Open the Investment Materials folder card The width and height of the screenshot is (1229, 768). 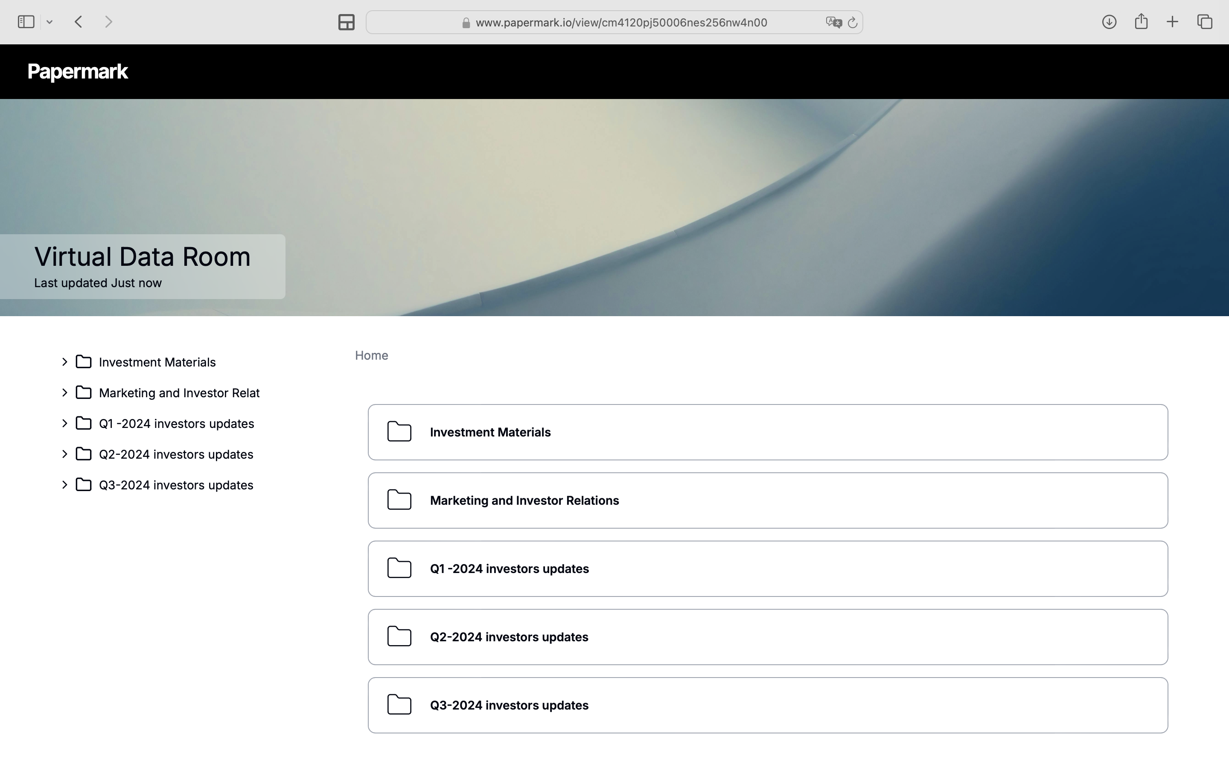coord(767,432)
